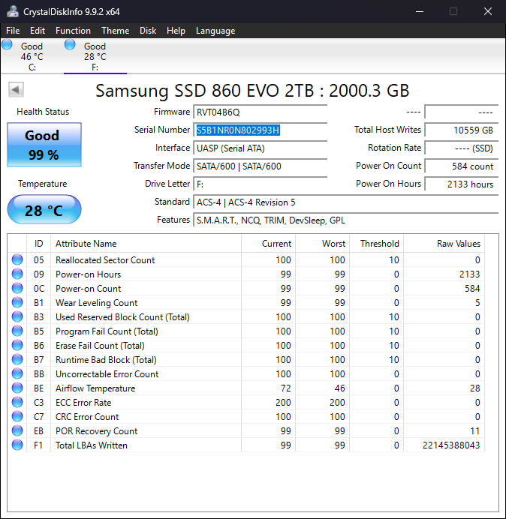Click status orb for Runtime Bad Block

[17, 359]
